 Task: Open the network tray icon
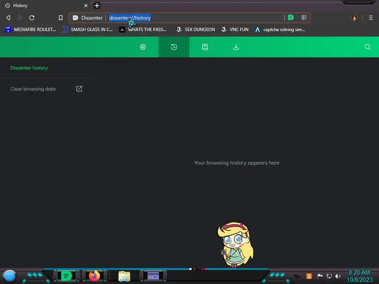329,276
